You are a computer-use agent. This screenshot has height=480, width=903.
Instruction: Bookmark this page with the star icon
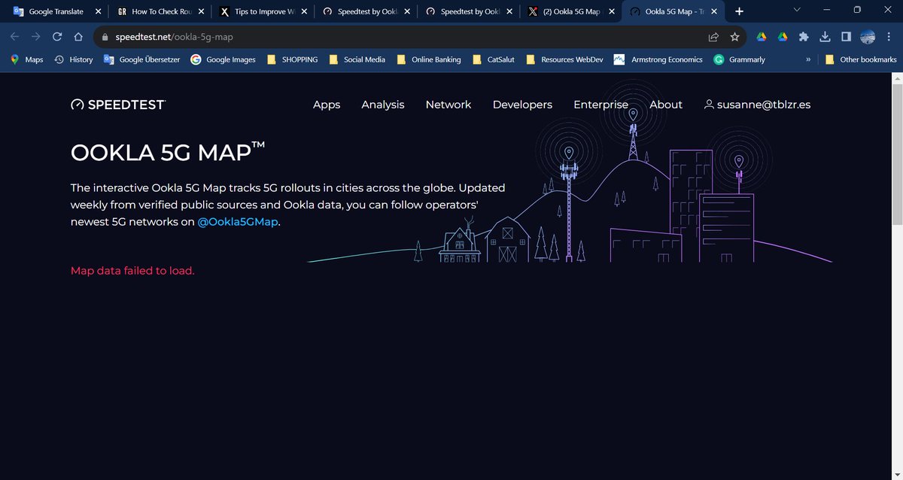(734, 37)
